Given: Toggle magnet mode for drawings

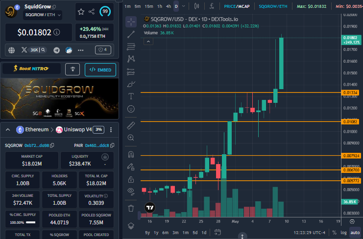Looking at the screenshot, I should [x=131, y=154].
